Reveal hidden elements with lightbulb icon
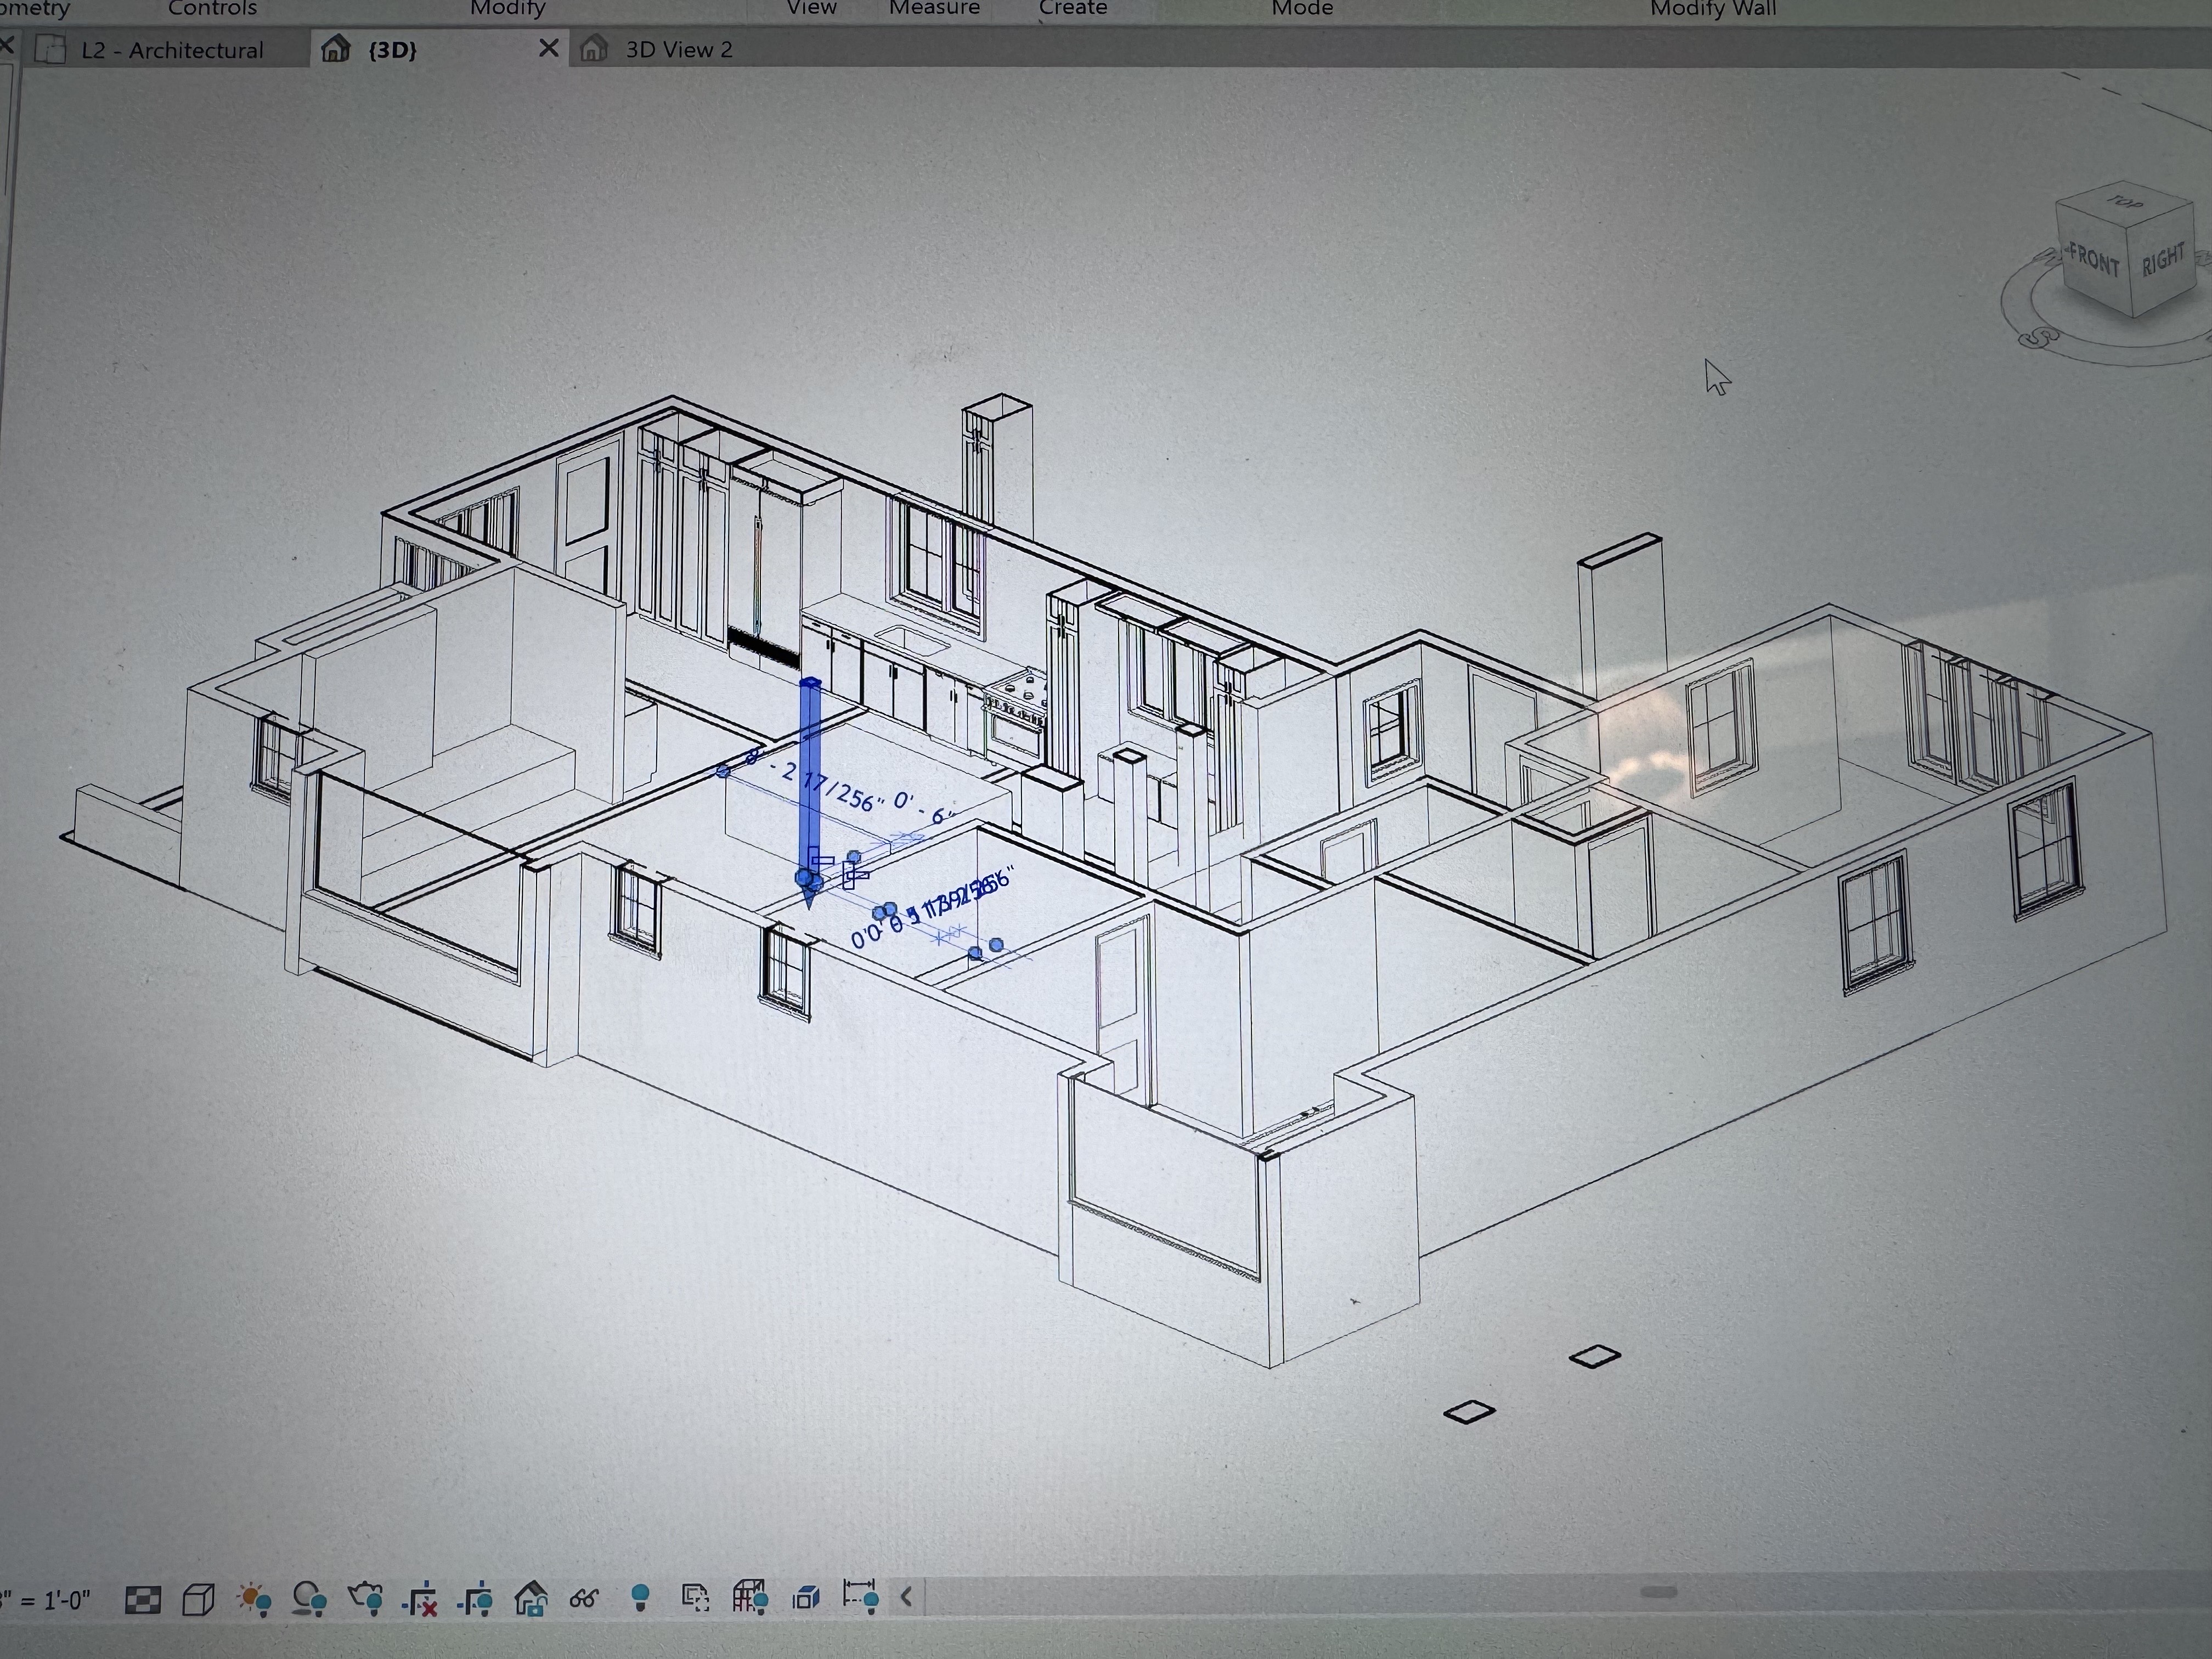This screenshot has width=2212, height=1659. point(640,1598)
